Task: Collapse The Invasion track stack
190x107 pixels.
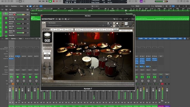Action: (3, 14)
